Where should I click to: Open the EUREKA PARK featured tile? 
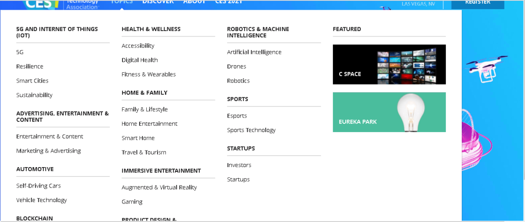point(389,112)
